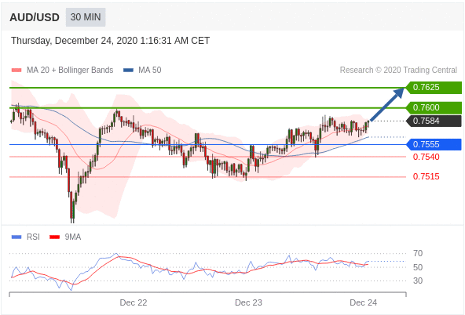Click the Dec 23 date axis marker

248,302
